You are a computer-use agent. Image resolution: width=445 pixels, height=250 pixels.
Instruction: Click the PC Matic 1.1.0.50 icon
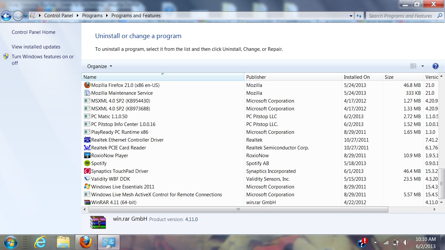click(87, 116)
